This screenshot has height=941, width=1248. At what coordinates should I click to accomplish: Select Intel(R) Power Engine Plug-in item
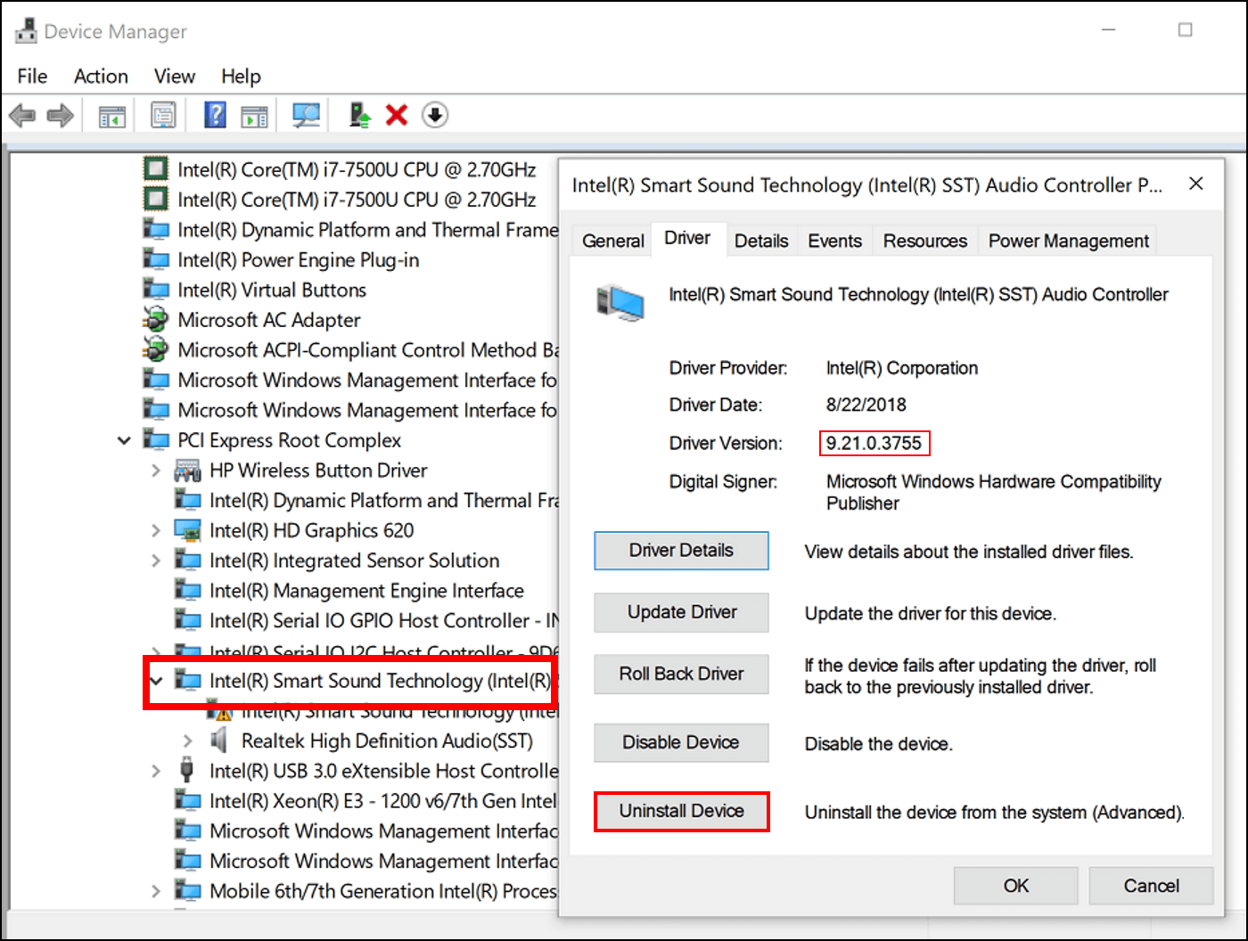click(298, 260)
